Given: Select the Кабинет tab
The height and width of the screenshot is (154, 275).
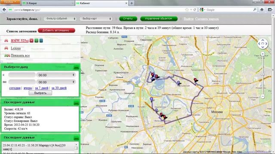Looking at the screenshot, I should (x=102, y=3).
